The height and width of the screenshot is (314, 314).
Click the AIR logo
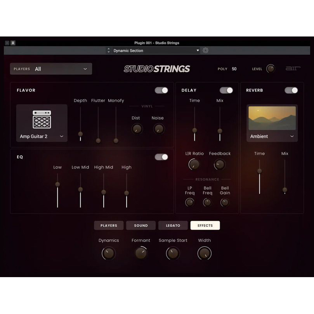coord(293,68)
